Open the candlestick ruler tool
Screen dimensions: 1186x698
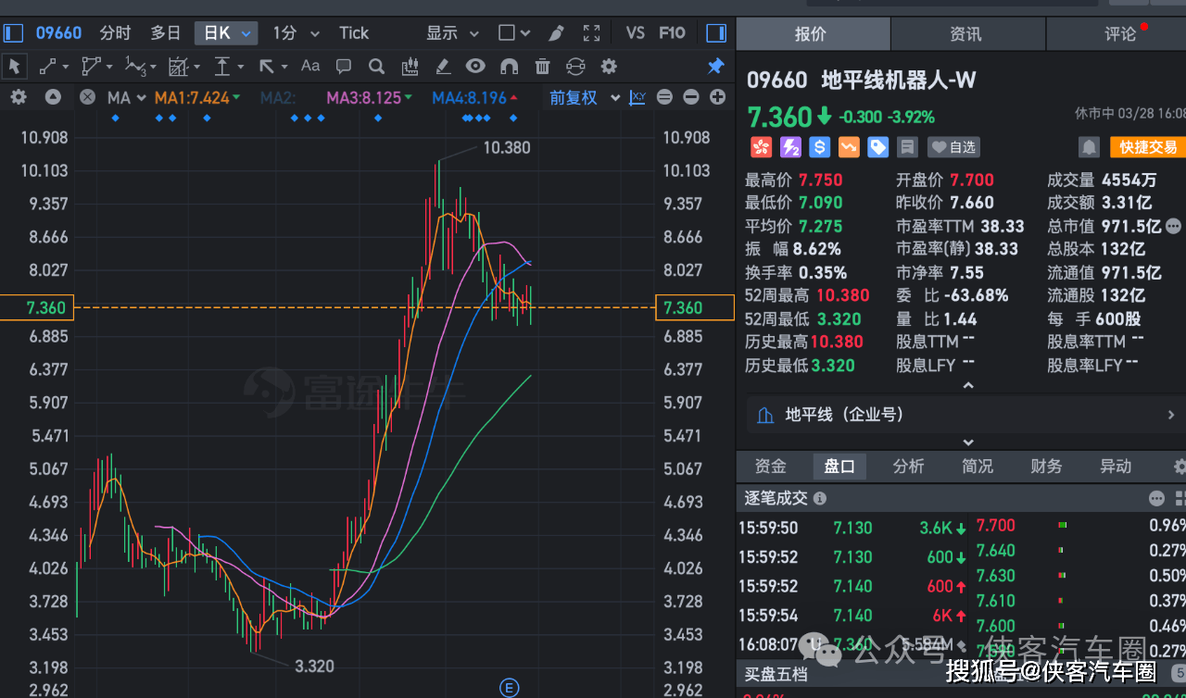coord(410,67)
